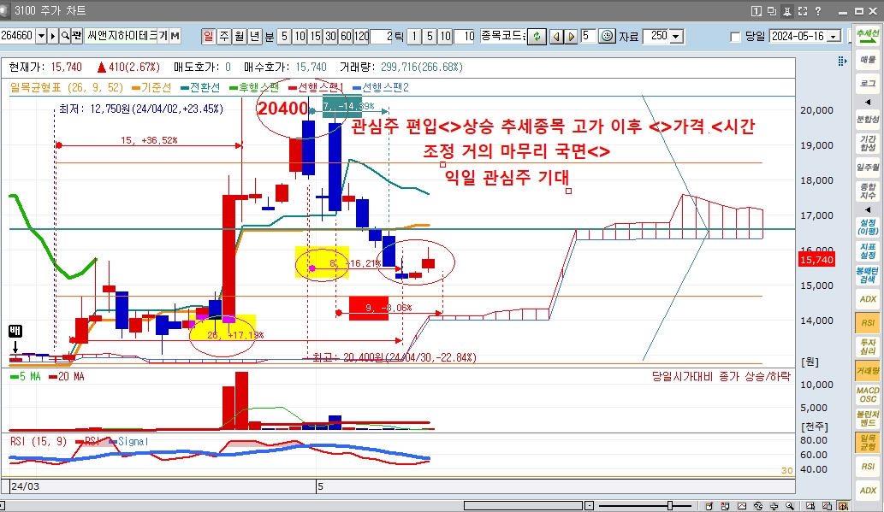Image resolution: width=884 pixels, height=512 pixels.
Task: Click the stock search magnifier icon
Action: coord(65,37)
